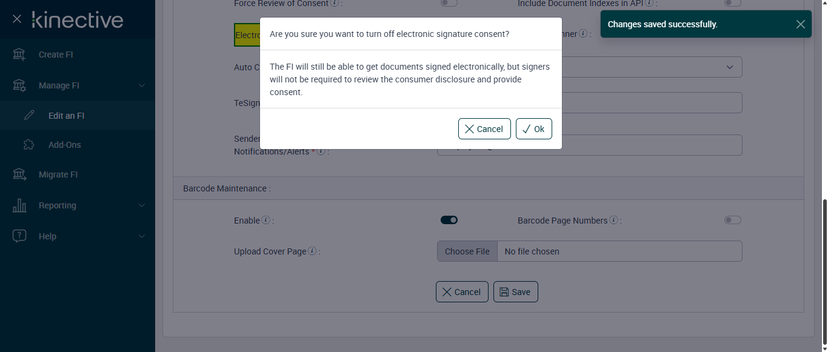Expand the Reporting menu chevron
This screenshot has width=828, height=352.
click(x=142, y=205)
